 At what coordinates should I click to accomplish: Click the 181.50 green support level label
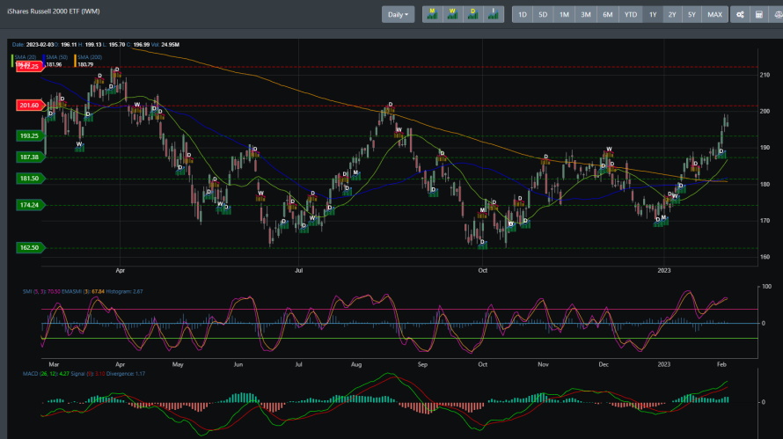[29, 179]
